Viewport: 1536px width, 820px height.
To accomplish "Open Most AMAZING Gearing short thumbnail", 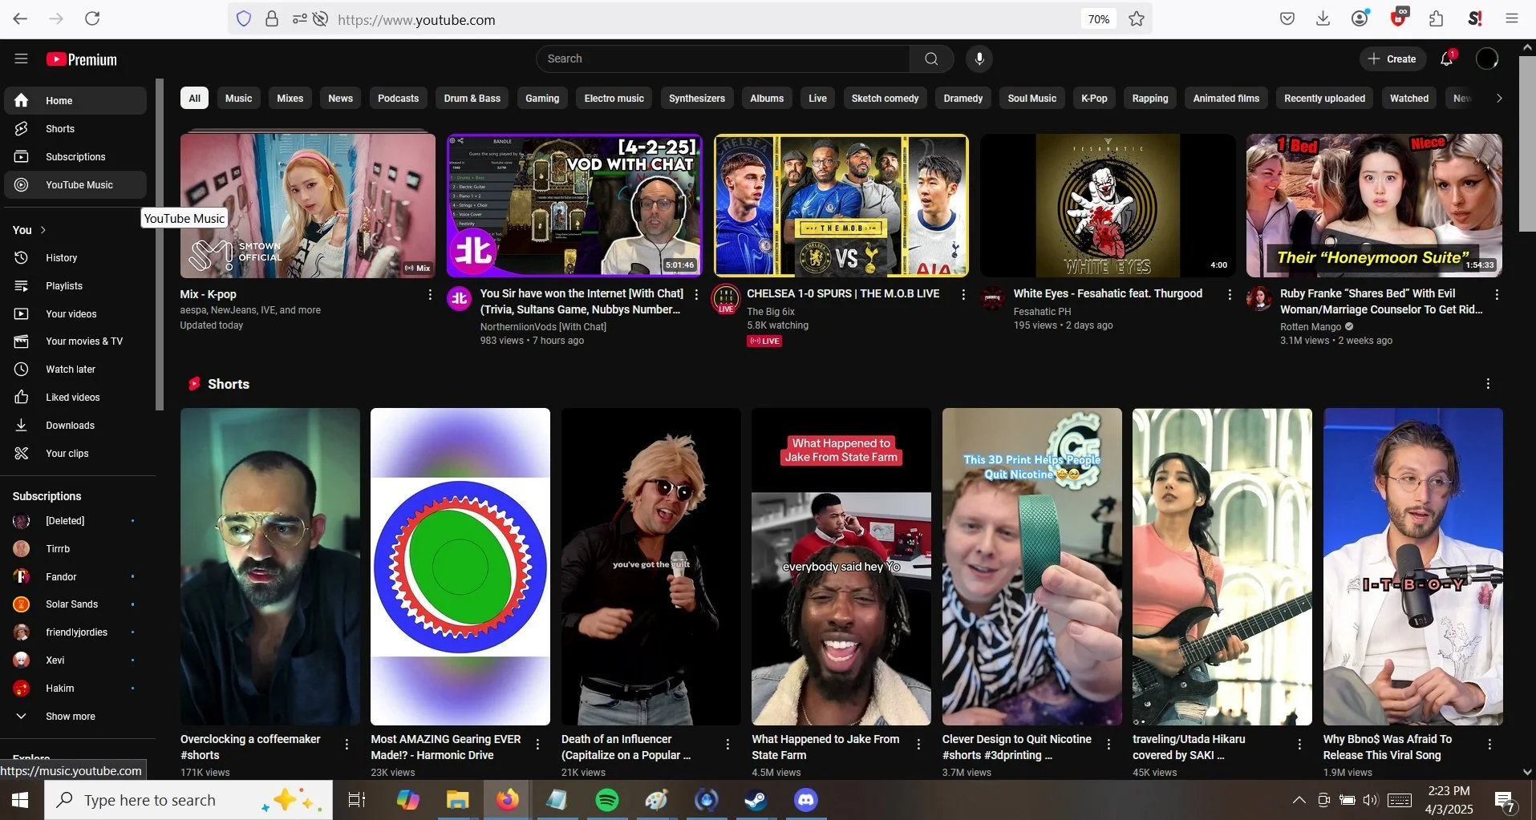I will [460, 567].
